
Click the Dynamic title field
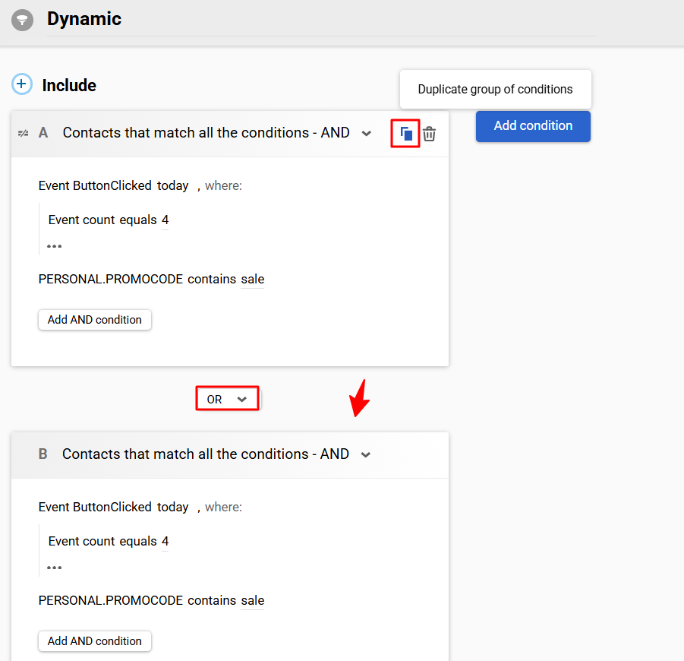tap(321, 19)
